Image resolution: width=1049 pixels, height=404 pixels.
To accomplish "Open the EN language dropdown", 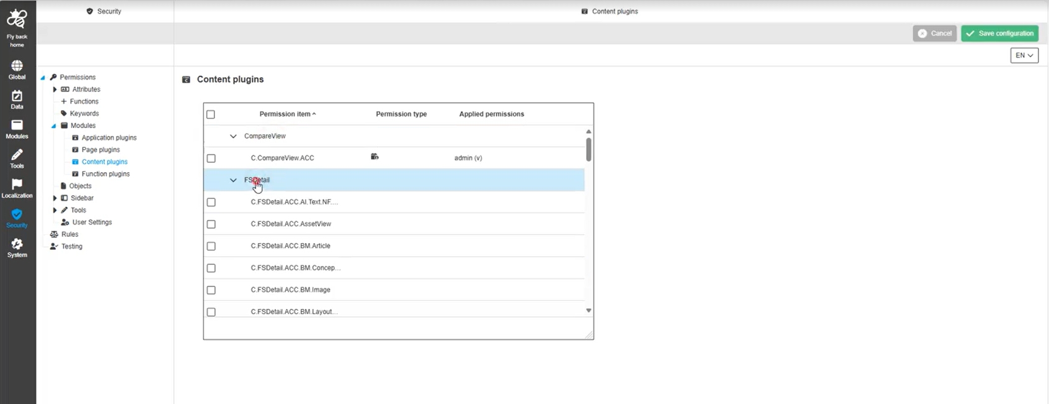I will tap(1024, 55).
